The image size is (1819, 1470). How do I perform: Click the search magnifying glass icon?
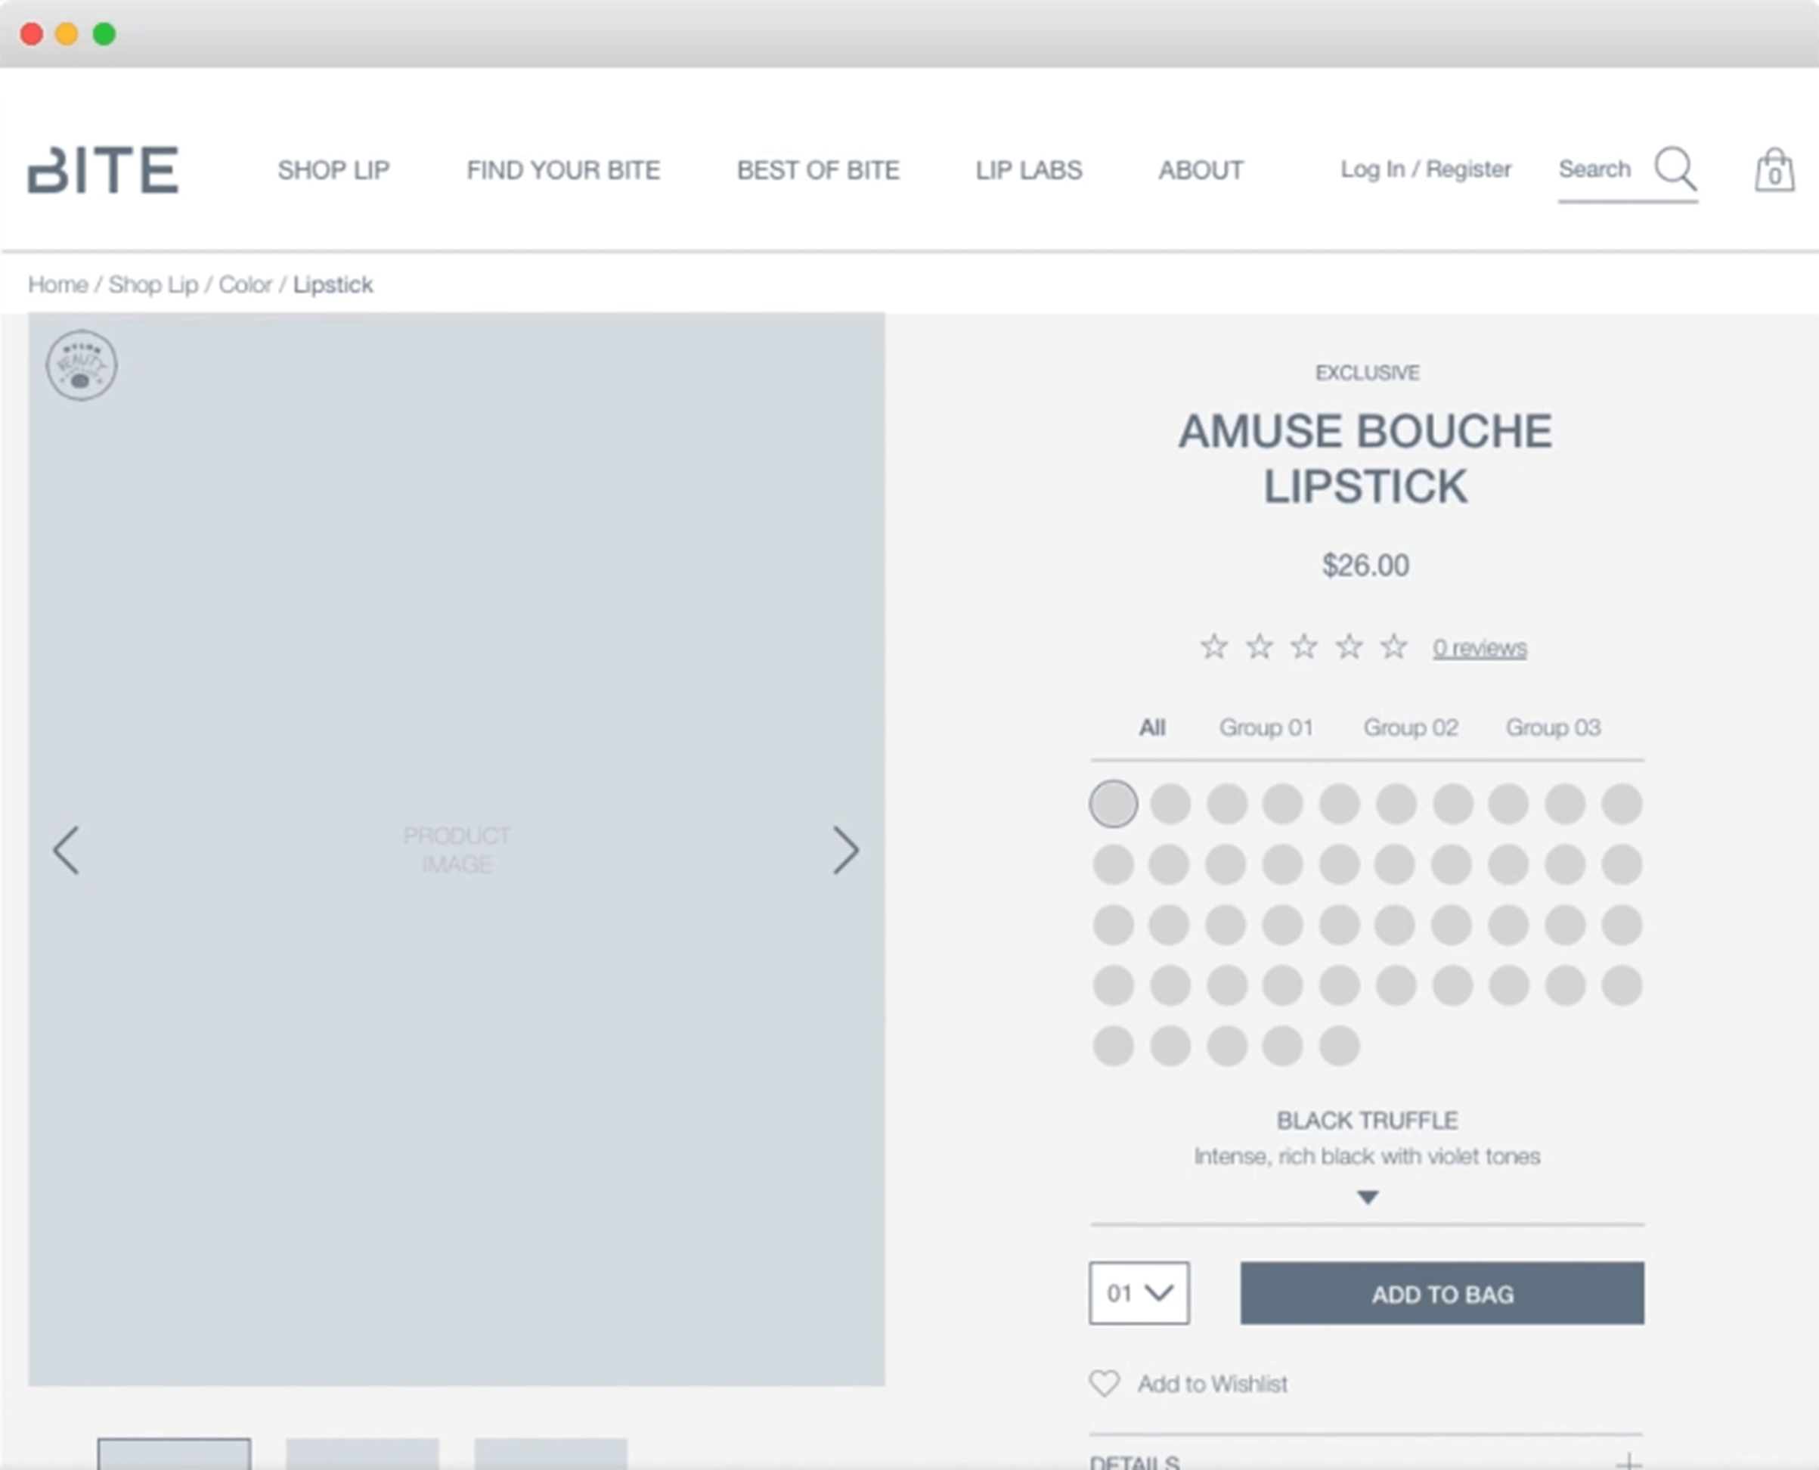[1675, 169]
